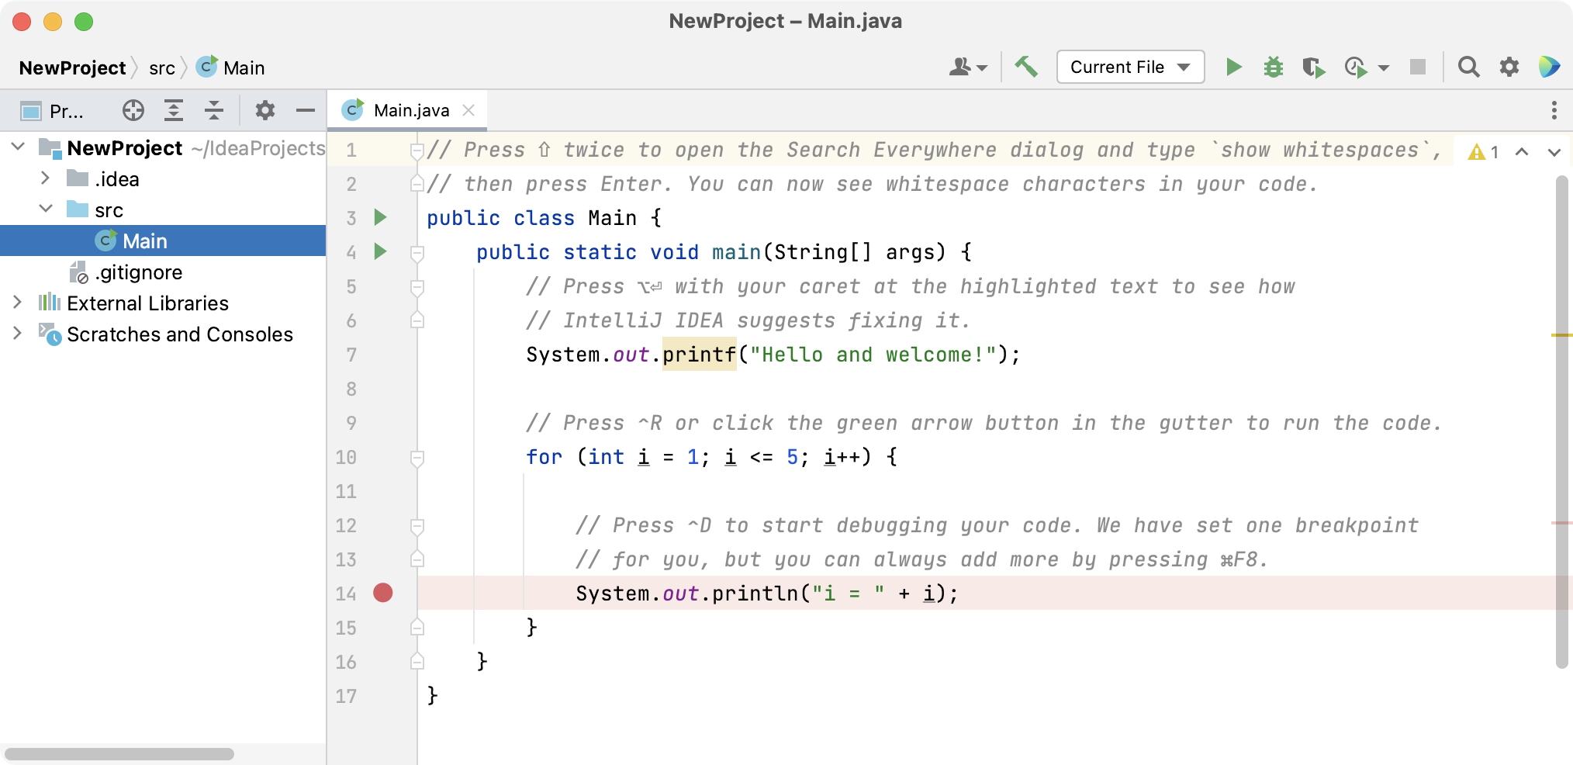
Task: Hide the Project tool window
Action: [x=306, y=111]
